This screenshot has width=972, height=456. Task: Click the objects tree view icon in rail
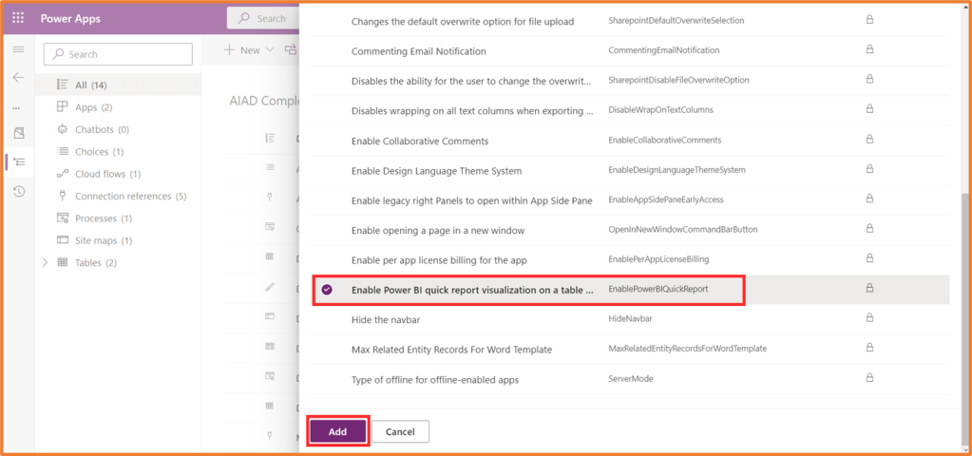pos(18,162)
